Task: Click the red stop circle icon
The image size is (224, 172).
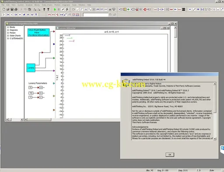Action: 145,9
